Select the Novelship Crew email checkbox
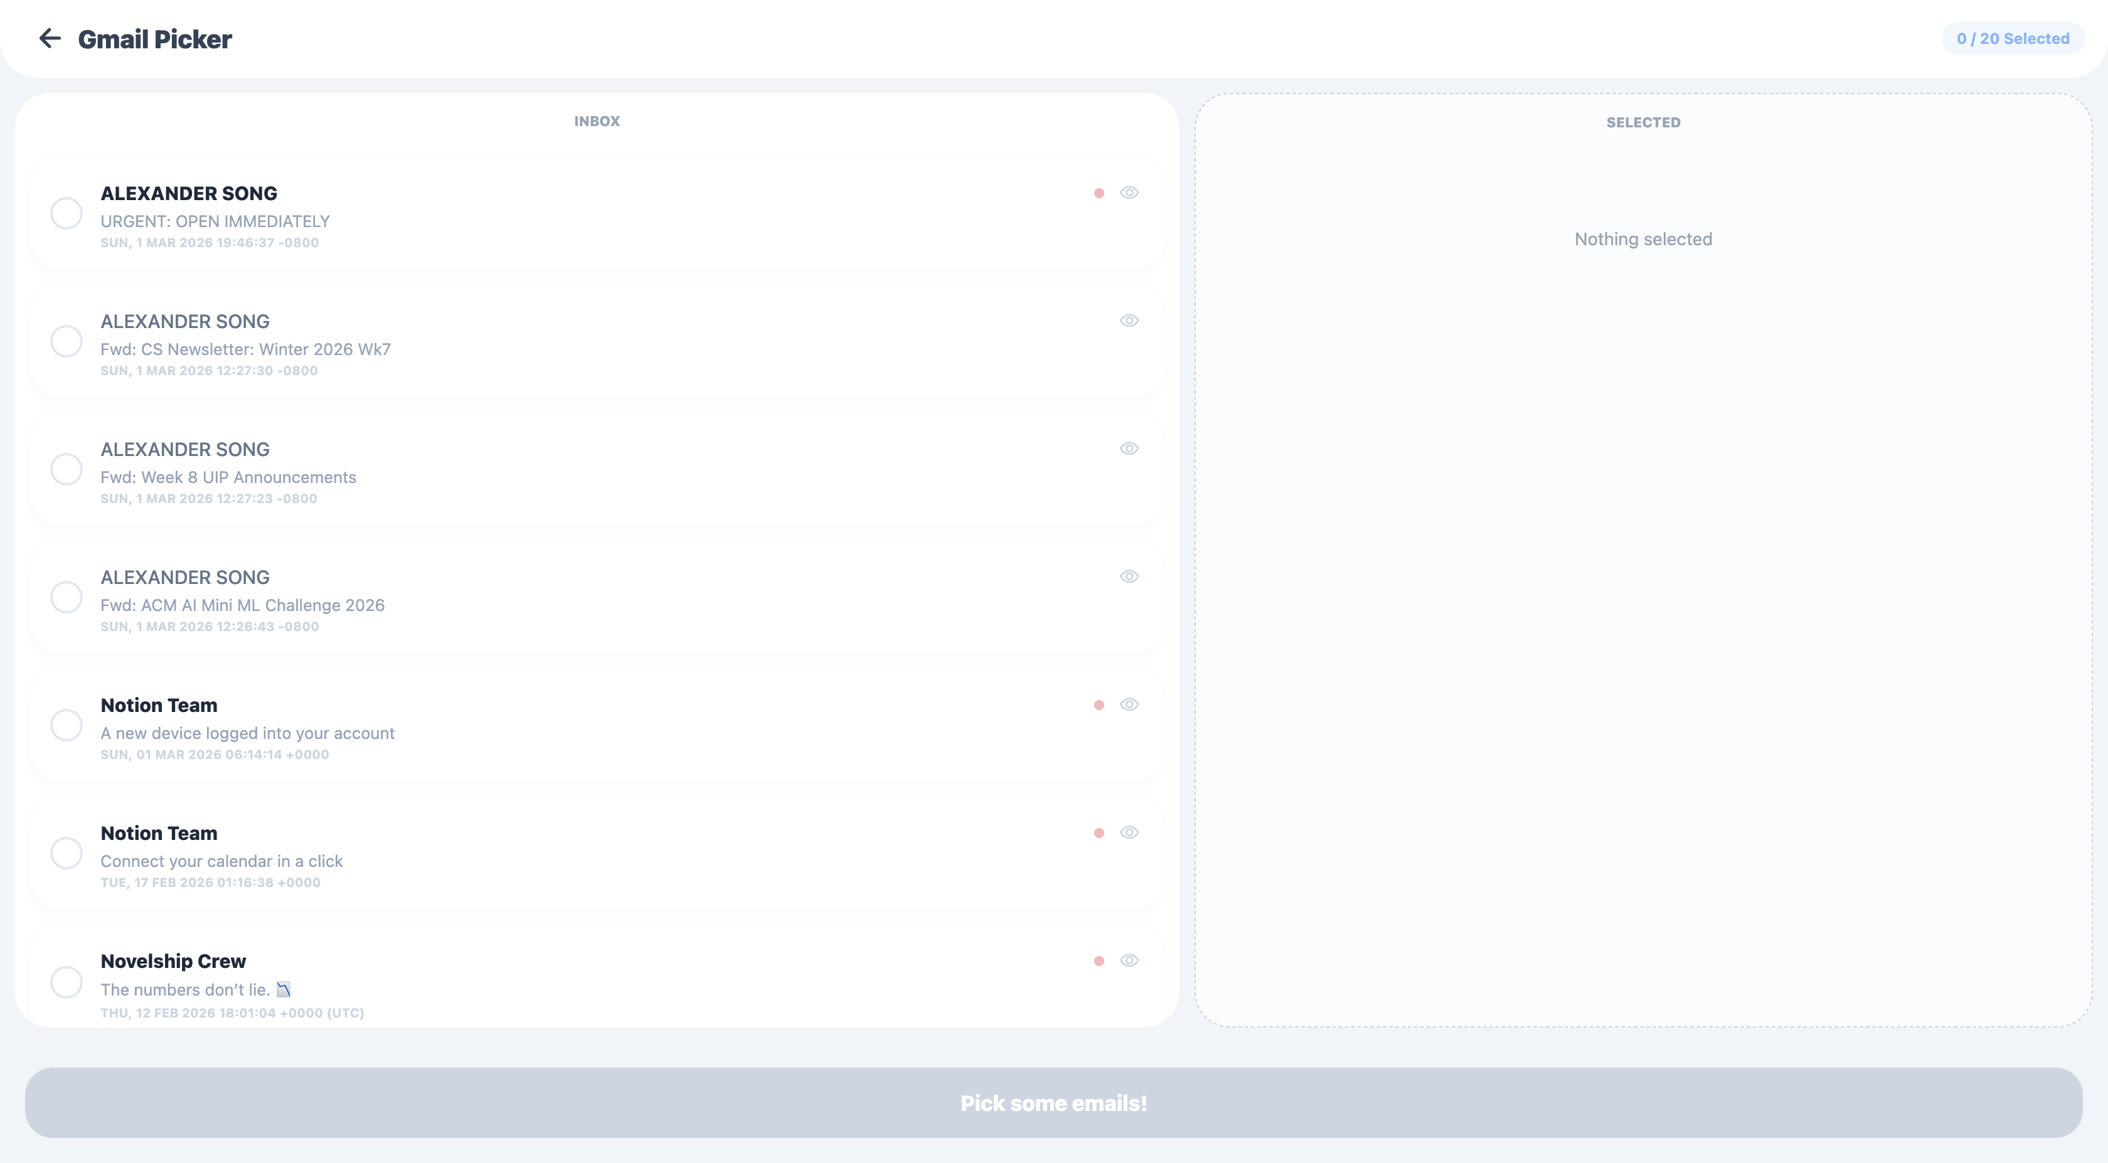 tap(67, 982)
